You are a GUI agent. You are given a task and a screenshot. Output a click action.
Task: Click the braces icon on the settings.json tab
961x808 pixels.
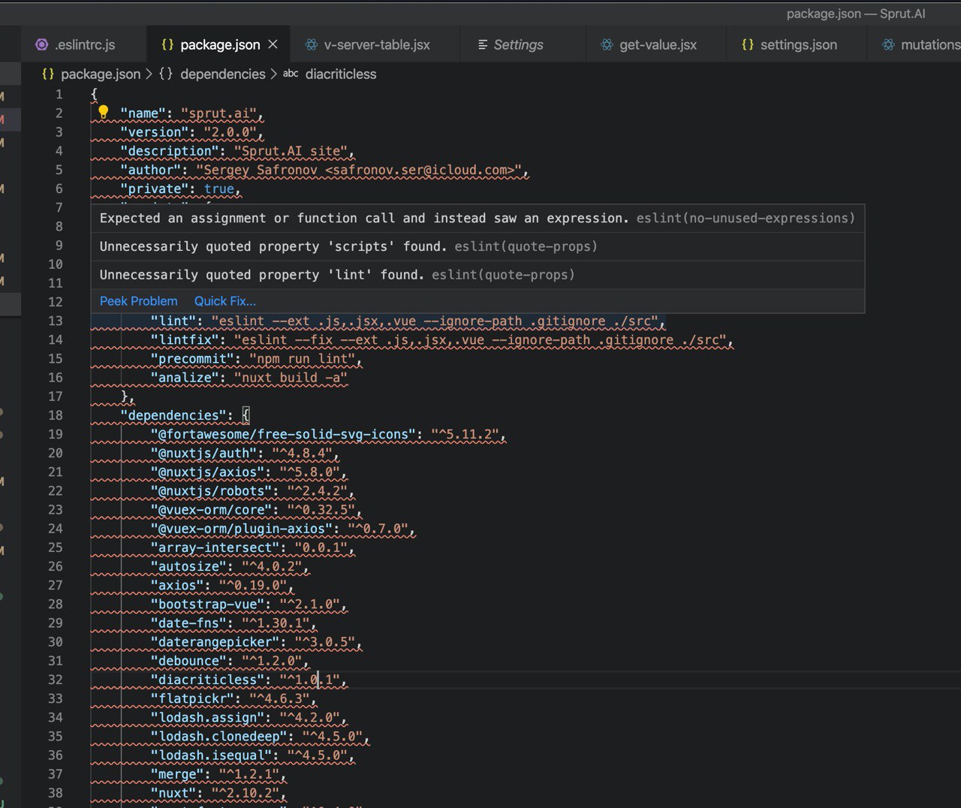pos(747,45)
